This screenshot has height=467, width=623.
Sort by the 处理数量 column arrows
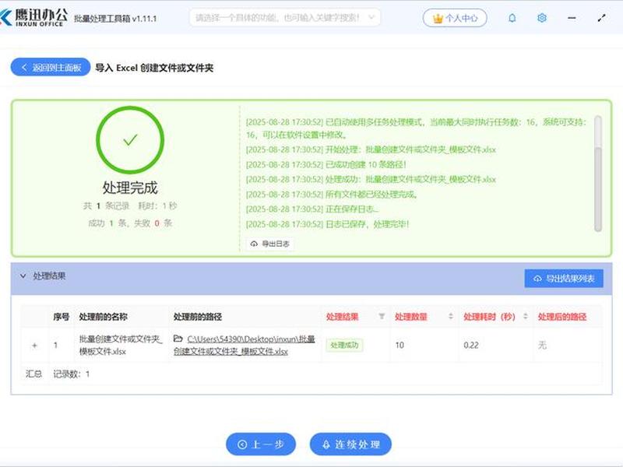point(451,316)
